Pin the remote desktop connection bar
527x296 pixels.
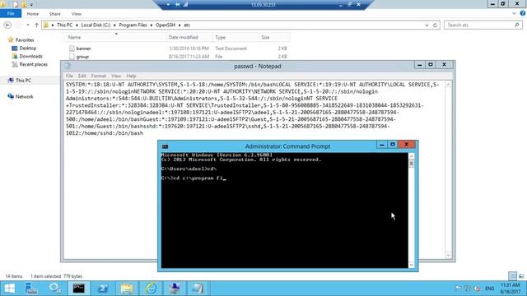[177, 4]
